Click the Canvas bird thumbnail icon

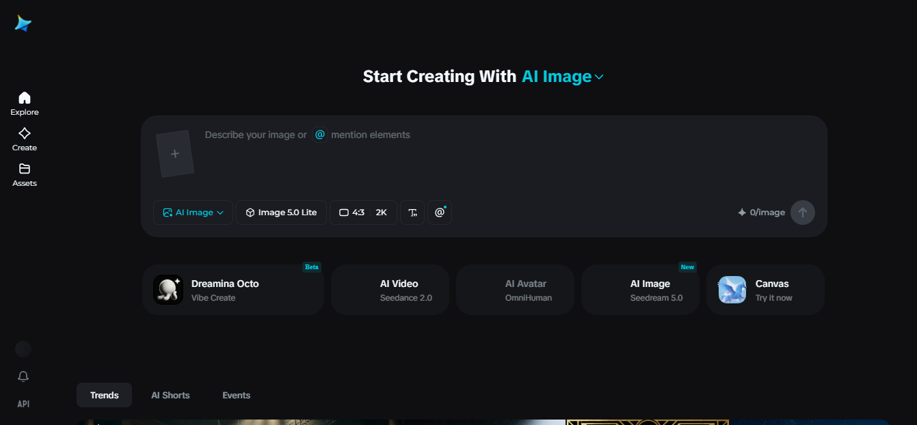(x=732, y=290)
